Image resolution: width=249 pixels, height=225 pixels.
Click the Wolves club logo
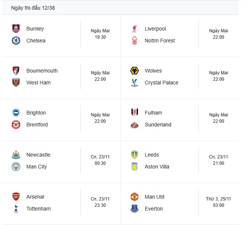coord(134,71)
